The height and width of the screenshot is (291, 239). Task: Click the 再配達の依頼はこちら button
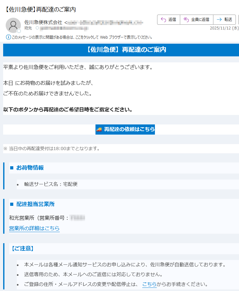point(125,130)
